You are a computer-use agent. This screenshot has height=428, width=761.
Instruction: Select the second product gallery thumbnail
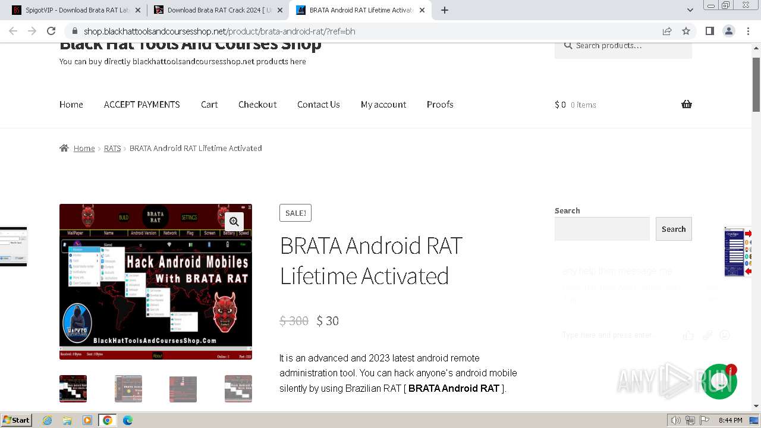[128, 389]
